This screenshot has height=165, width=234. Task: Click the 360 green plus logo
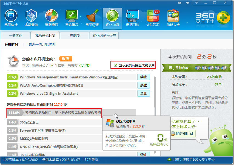tap(223, 18)
